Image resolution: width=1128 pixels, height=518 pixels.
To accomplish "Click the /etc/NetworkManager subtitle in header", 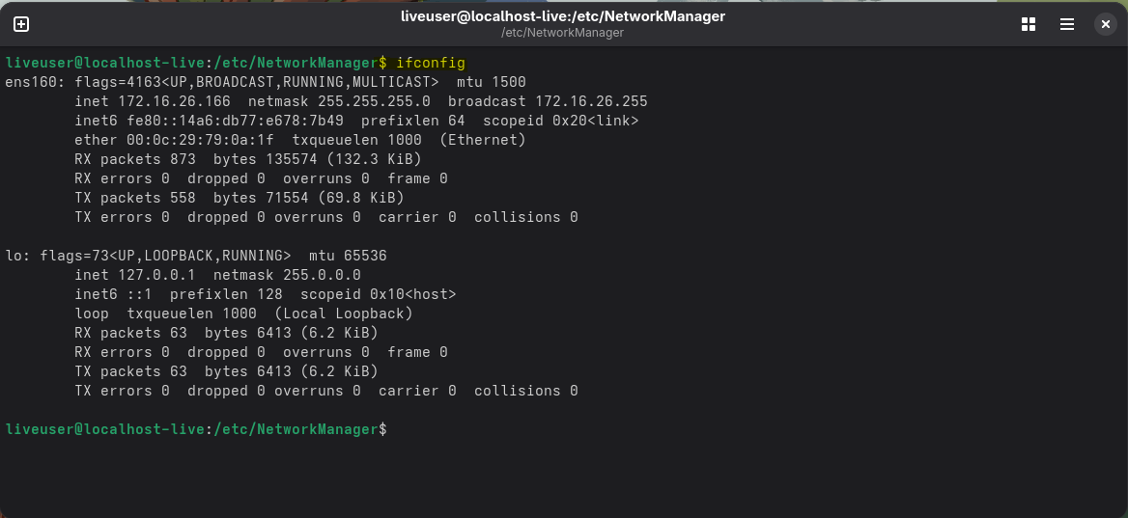I will point(562,33).
